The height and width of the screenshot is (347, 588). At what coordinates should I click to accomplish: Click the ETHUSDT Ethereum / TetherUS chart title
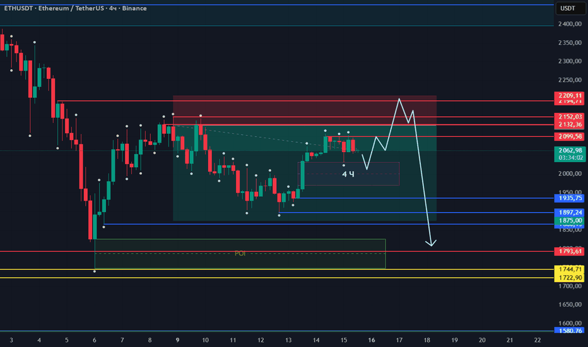pyautogui.click(x=75, y=8)
